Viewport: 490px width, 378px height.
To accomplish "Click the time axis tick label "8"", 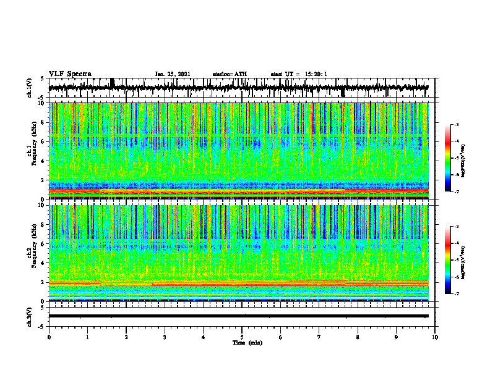I will tap(358, 337).
